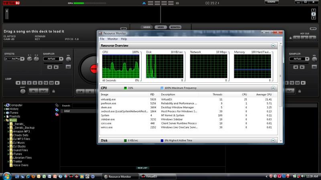
Task: Click the left deck loop OUT button
Action: tap(43, 91)
